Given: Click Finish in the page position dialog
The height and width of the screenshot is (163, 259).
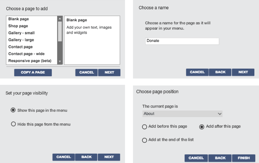Looking at the screenshot, I should (244, 158).
